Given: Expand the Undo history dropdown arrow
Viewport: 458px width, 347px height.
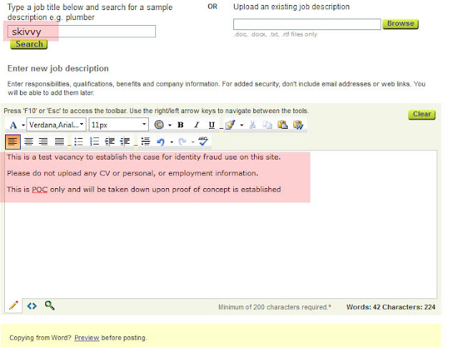Looking at the screenshot, I should (x=172, y=142).
